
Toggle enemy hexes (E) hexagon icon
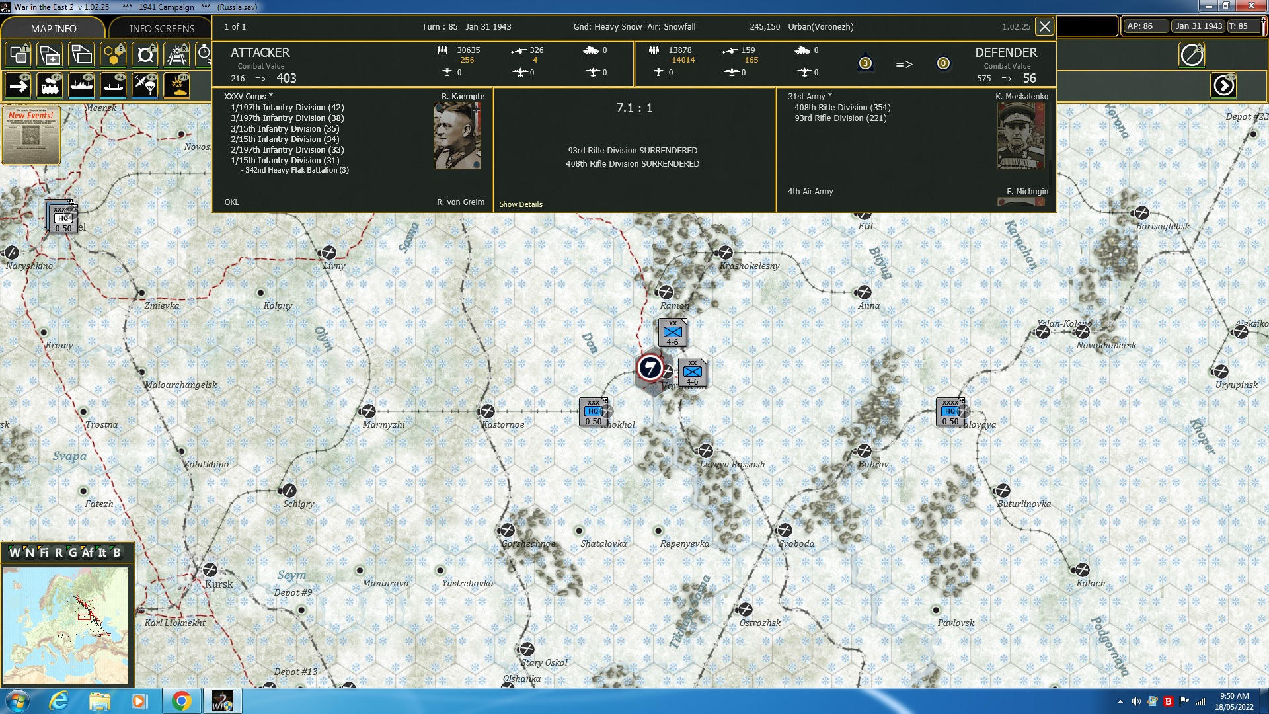(x=114, y=55)
